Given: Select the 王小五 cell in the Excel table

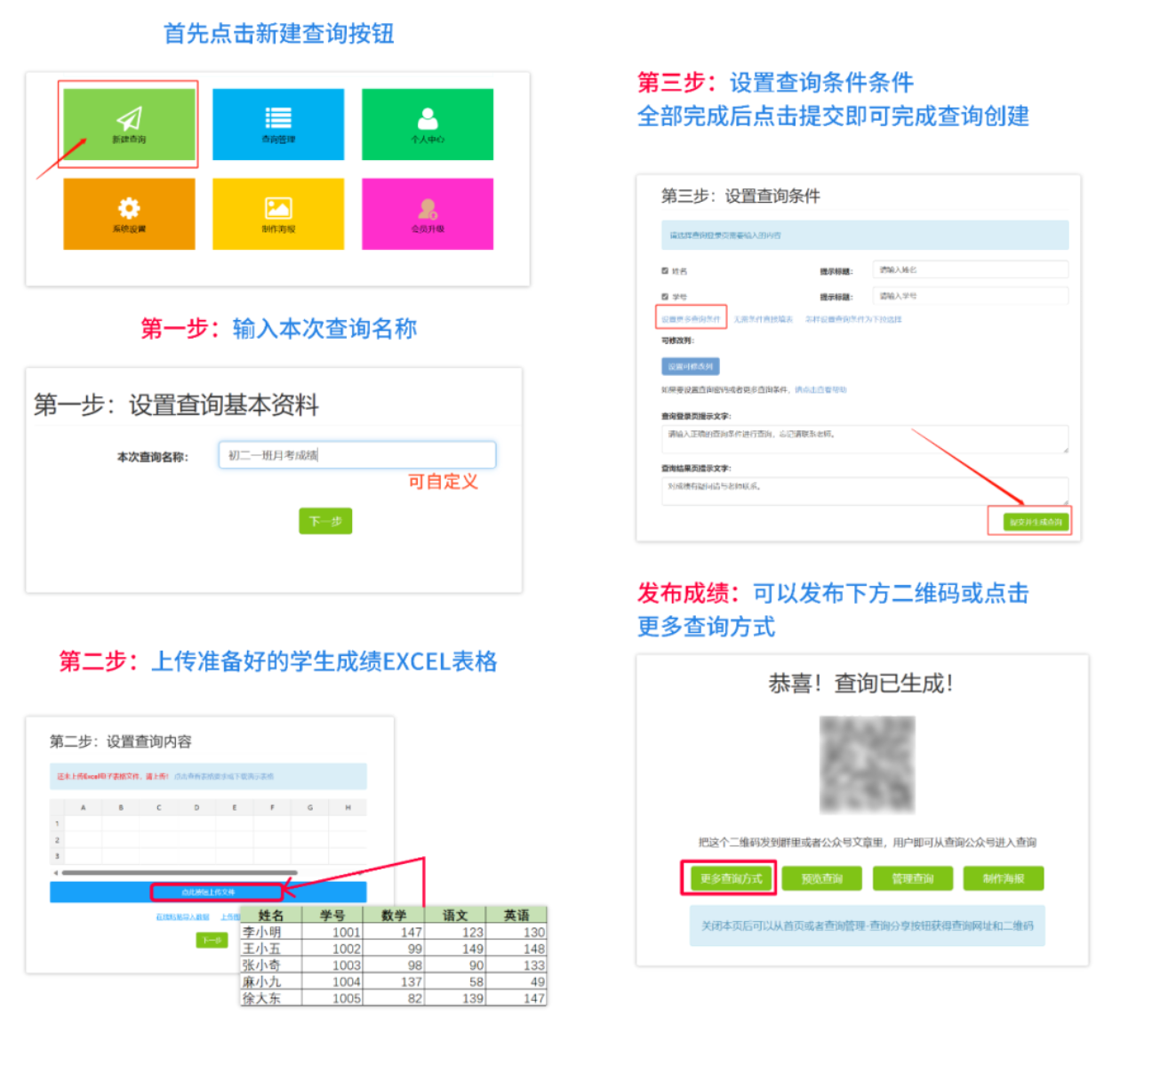Looking at the screenshot, I should [271, 949].
